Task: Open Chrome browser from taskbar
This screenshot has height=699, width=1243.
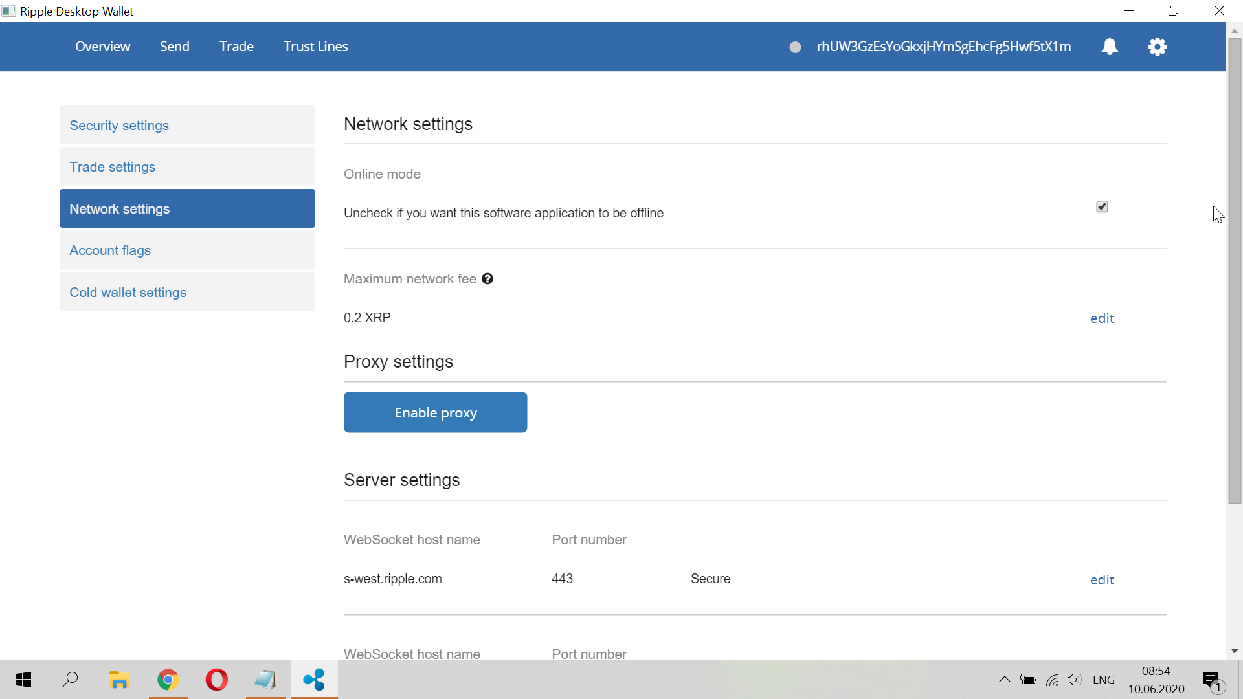Action: click(x=168, y=680)
